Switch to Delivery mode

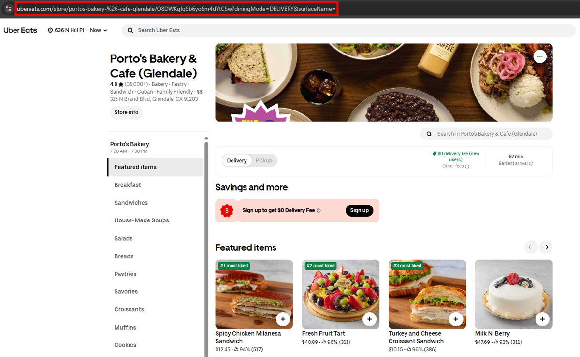237,161
